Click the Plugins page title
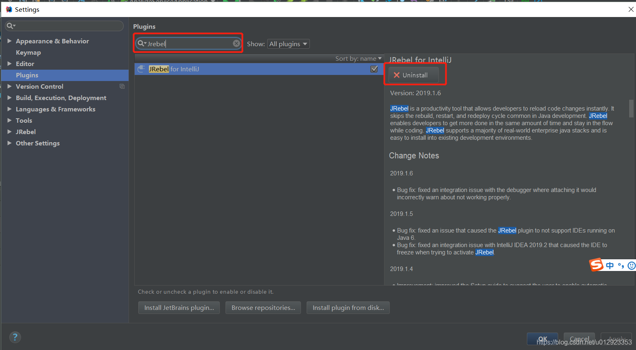Viewport: 636px width, 350px height. (144, 26)
